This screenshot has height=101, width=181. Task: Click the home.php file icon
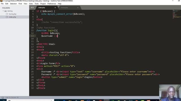7,14
